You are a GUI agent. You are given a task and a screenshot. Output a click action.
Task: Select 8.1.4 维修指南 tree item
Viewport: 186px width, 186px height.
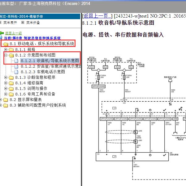pyautogui.click(x=29, y=83)
